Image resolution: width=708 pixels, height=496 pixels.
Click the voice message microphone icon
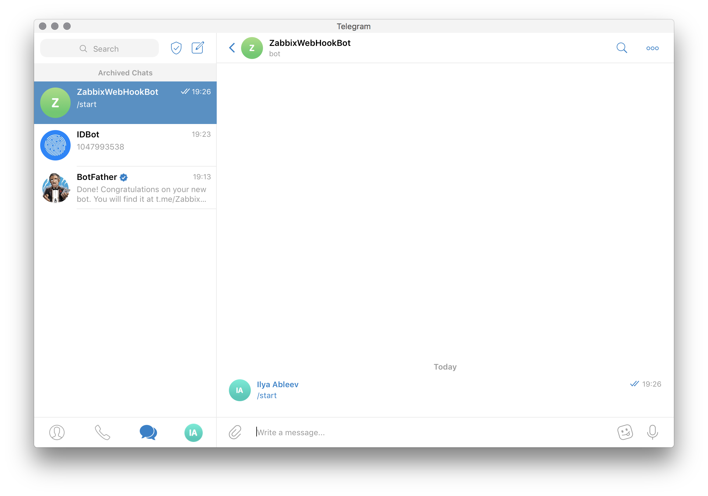pyautogui.click(x=653, y=432)
